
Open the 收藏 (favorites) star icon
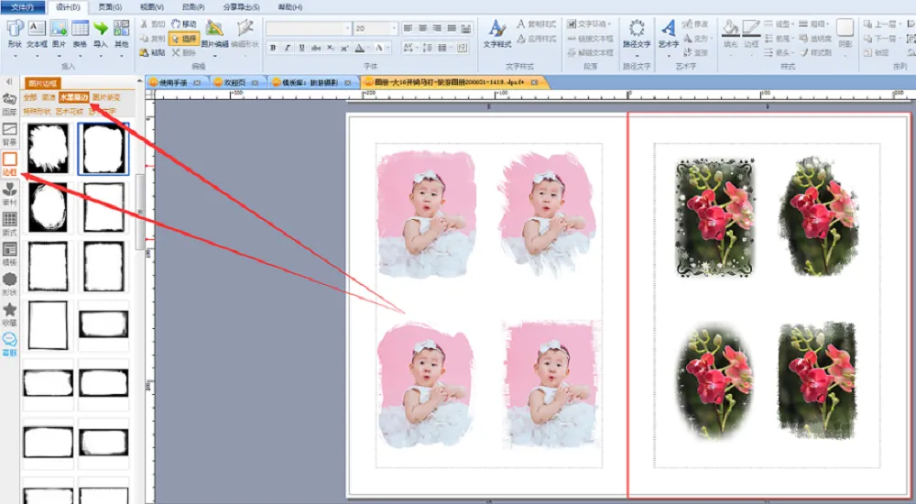point(10,312)
